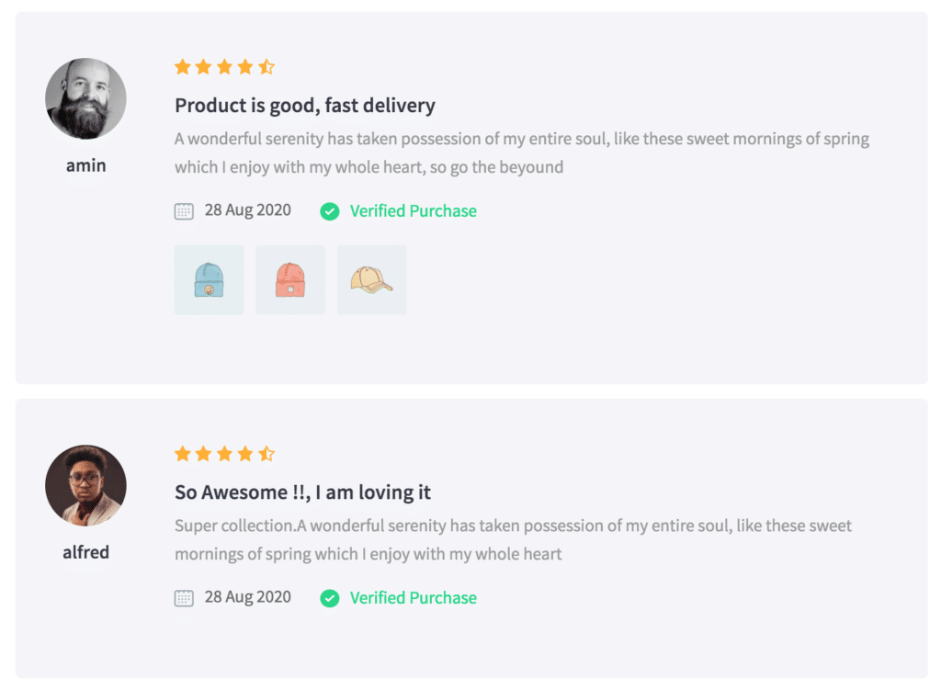This screenshot has width=941, height=690.
Task: Click the star rating on amin's review
Action: tap(224, 67)
